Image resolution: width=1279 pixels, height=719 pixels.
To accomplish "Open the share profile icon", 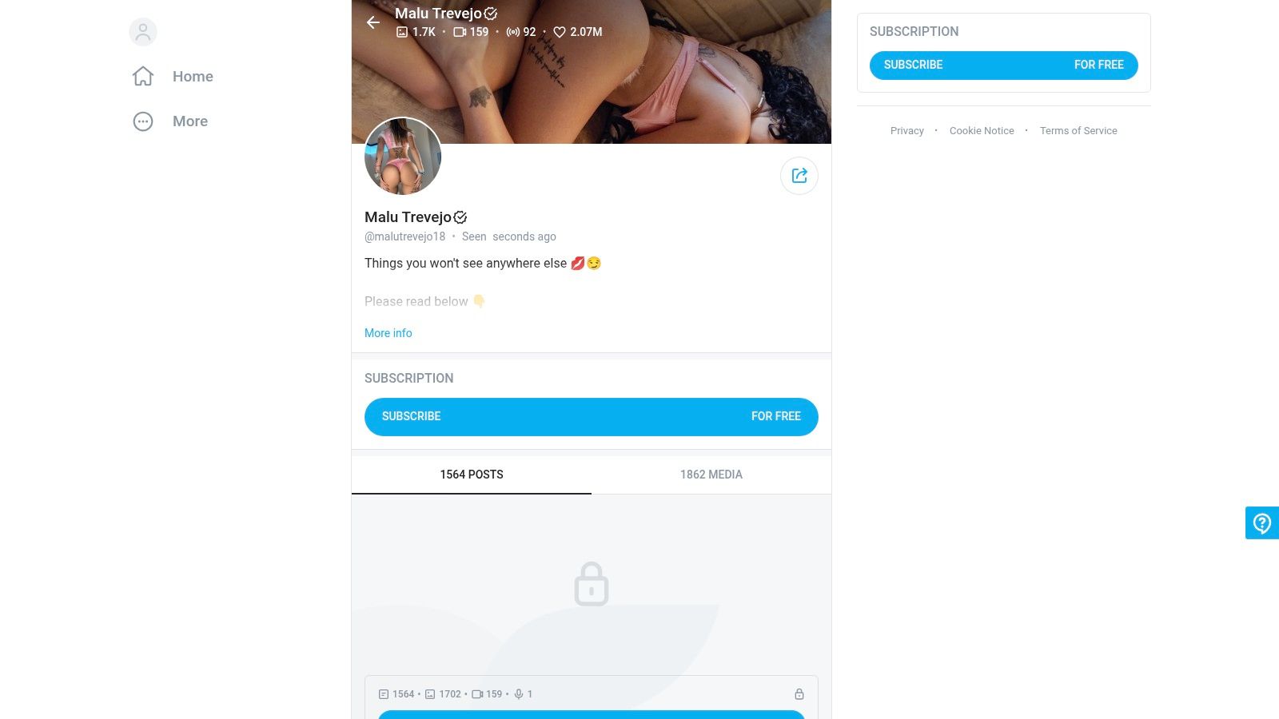I will coord(799,176).
